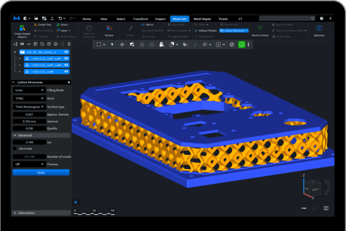This screenshot has width=346, height=231.
Task: Select the Mesh to Points tool
Action: 260,31
